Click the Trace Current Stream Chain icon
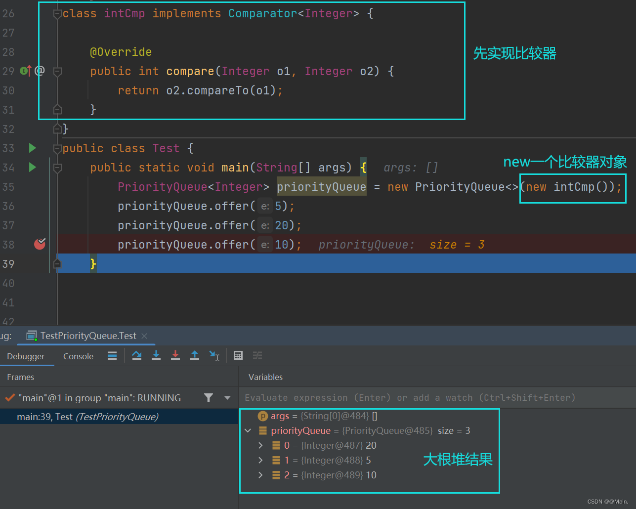Screen dimensions: 636x509 point(257,355)
